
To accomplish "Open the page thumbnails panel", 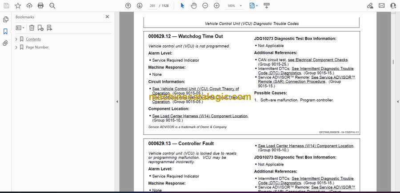I will pyautogui.click(x=6, y=20).
